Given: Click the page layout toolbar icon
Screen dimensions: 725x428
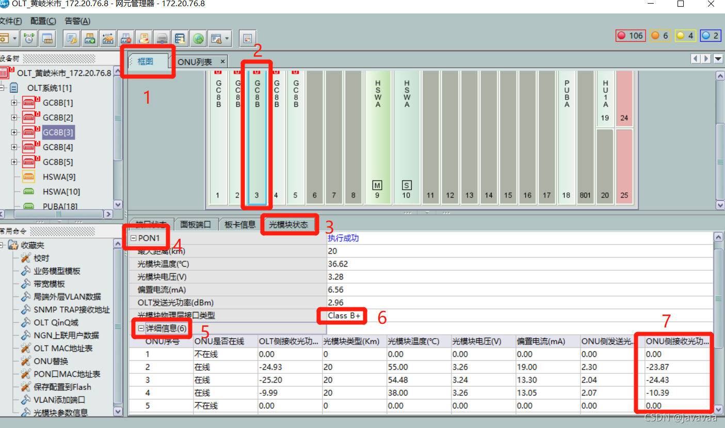Looking at the screenshot, I should point(247,38).
